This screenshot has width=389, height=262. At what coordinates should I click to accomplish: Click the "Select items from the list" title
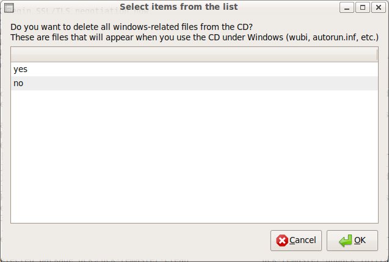[179, 7]
